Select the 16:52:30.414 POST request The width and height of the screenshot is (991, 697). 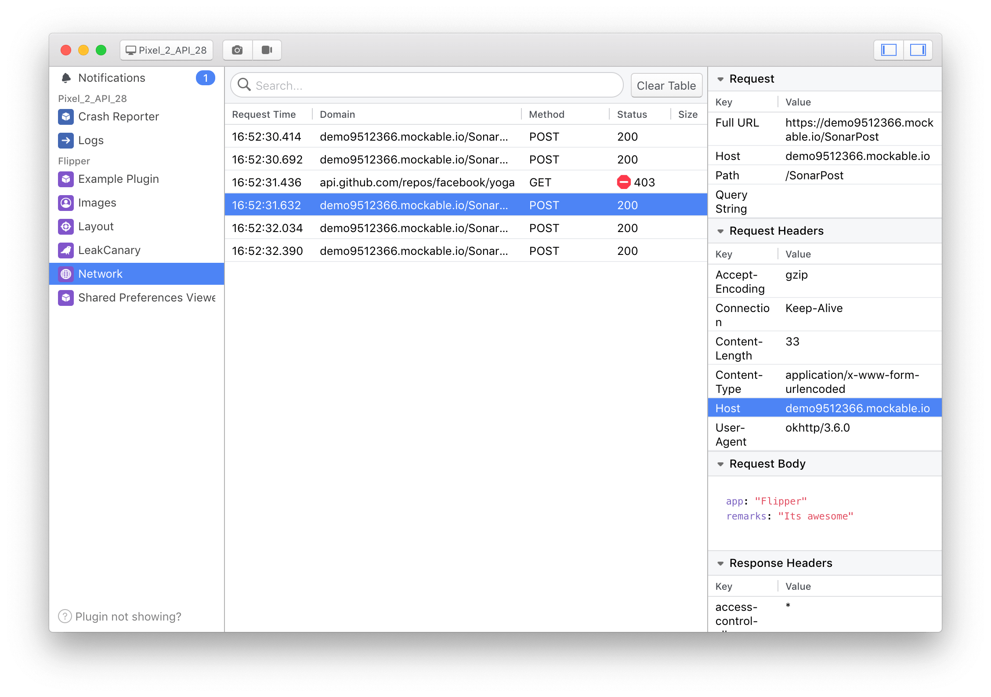coord(467,136)
